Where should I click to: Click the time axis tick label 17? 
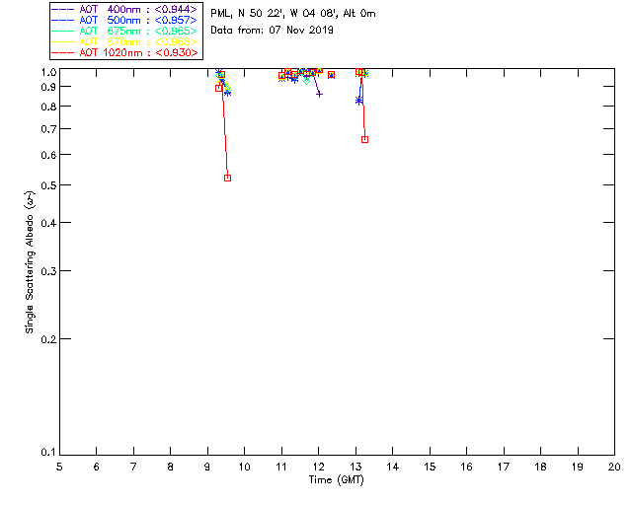(x=504, y=468)
